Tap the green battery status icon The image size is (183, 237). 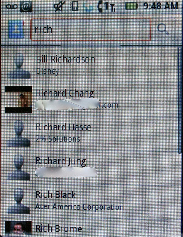pos(131,6)
